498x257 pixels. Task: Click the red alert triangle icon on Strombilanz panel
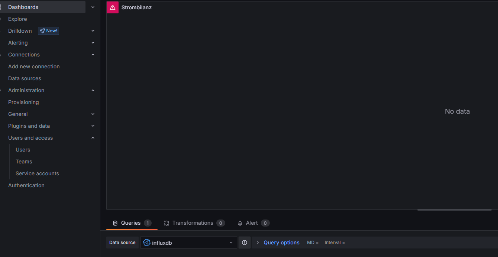[113, 7]
